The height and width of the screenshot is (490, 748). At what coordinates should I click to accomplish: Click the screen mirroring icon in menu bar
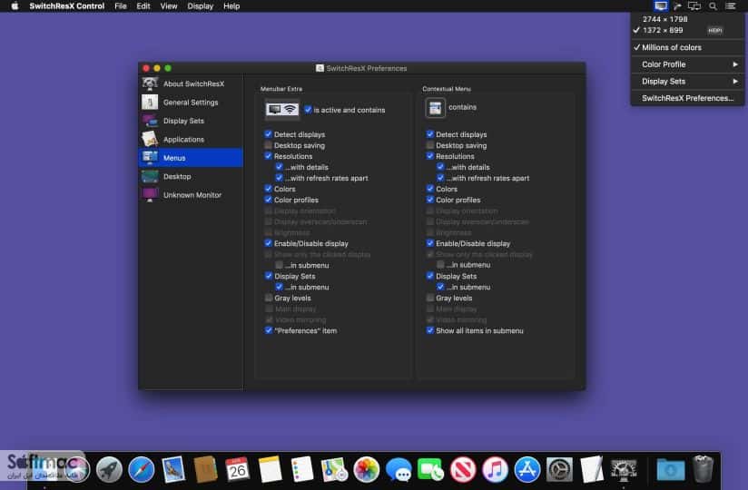tap(694, 6)
